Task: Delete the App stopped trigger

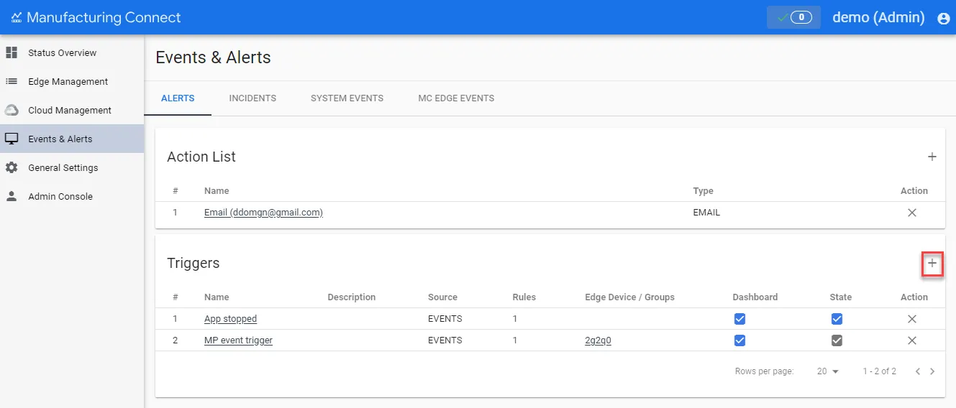Action: coord(912,319)
